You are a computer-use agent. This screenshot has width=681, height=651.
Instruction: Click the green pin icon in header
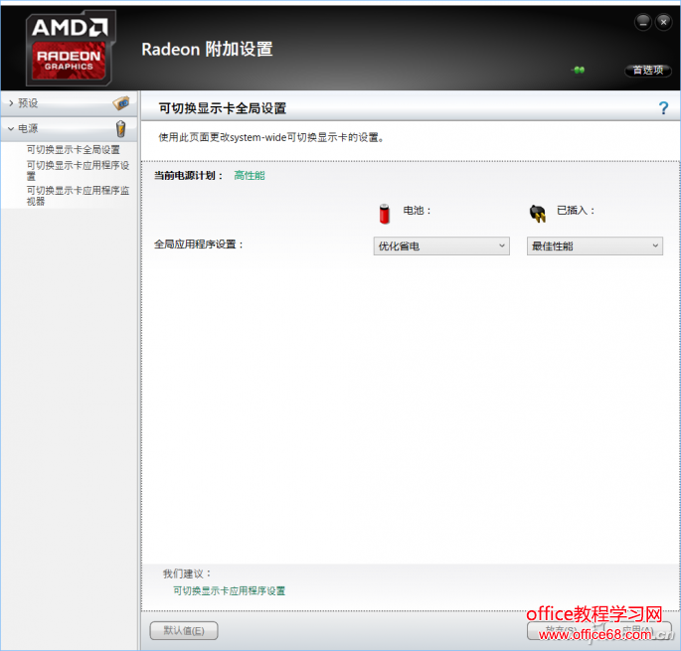pyautogui.click(x=579, y=70)
